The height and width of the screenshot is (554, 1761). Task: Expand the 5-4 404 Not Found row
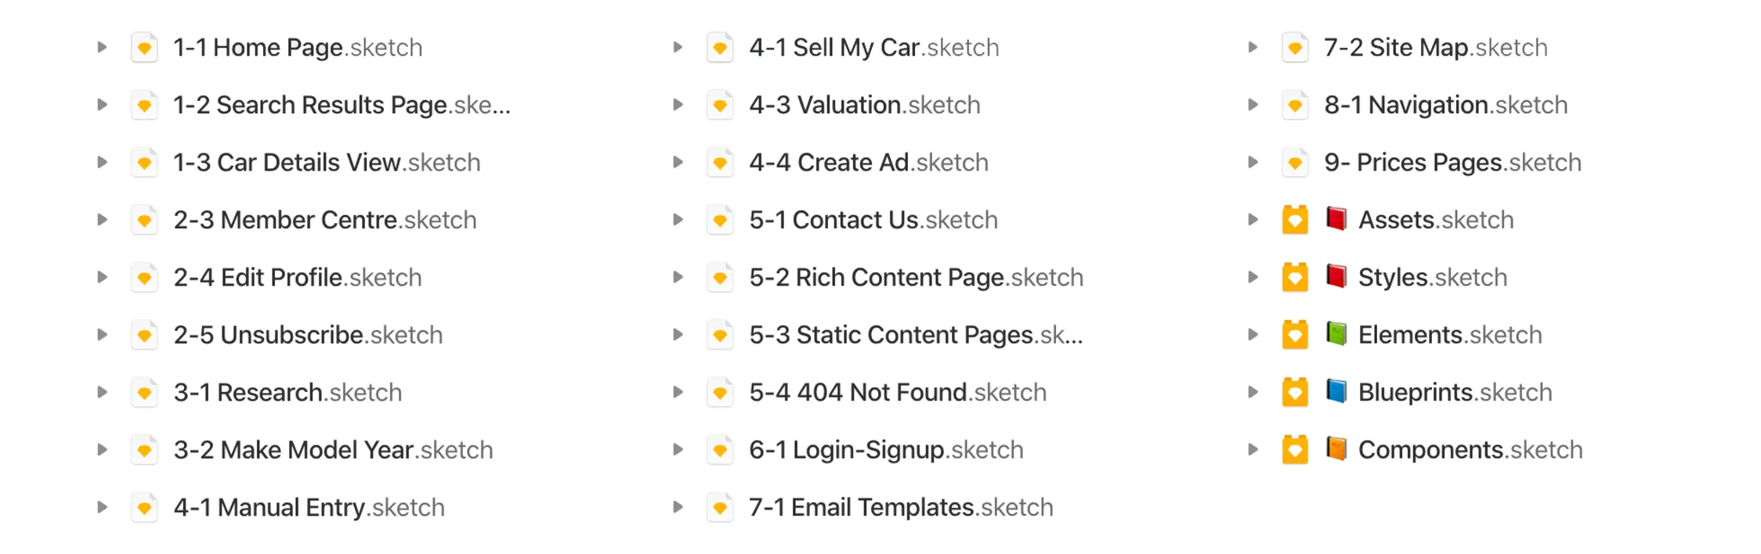[678, 392]
